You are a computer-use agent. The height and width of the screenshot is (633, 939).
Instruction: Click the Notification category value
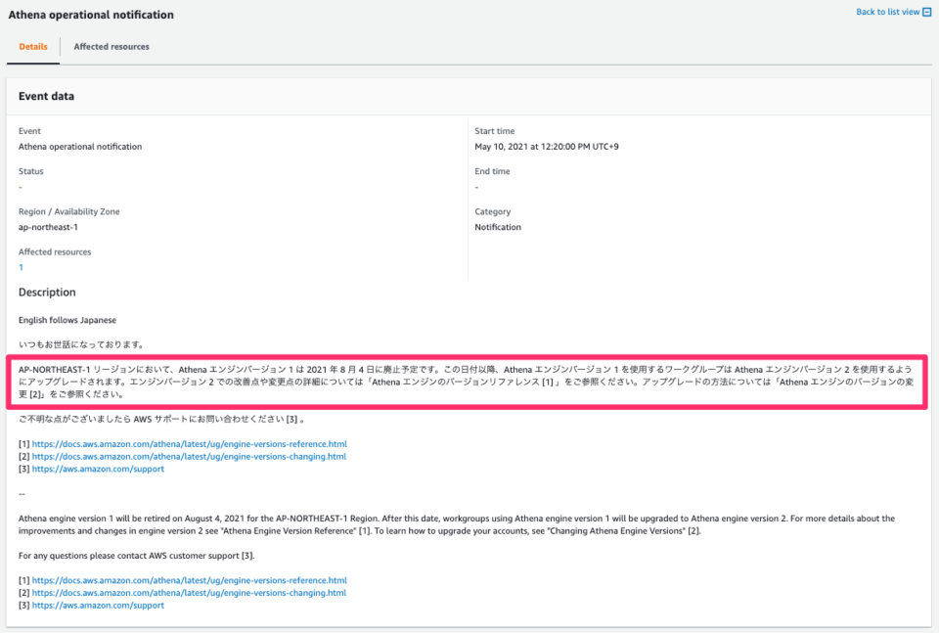click(500, 226)
